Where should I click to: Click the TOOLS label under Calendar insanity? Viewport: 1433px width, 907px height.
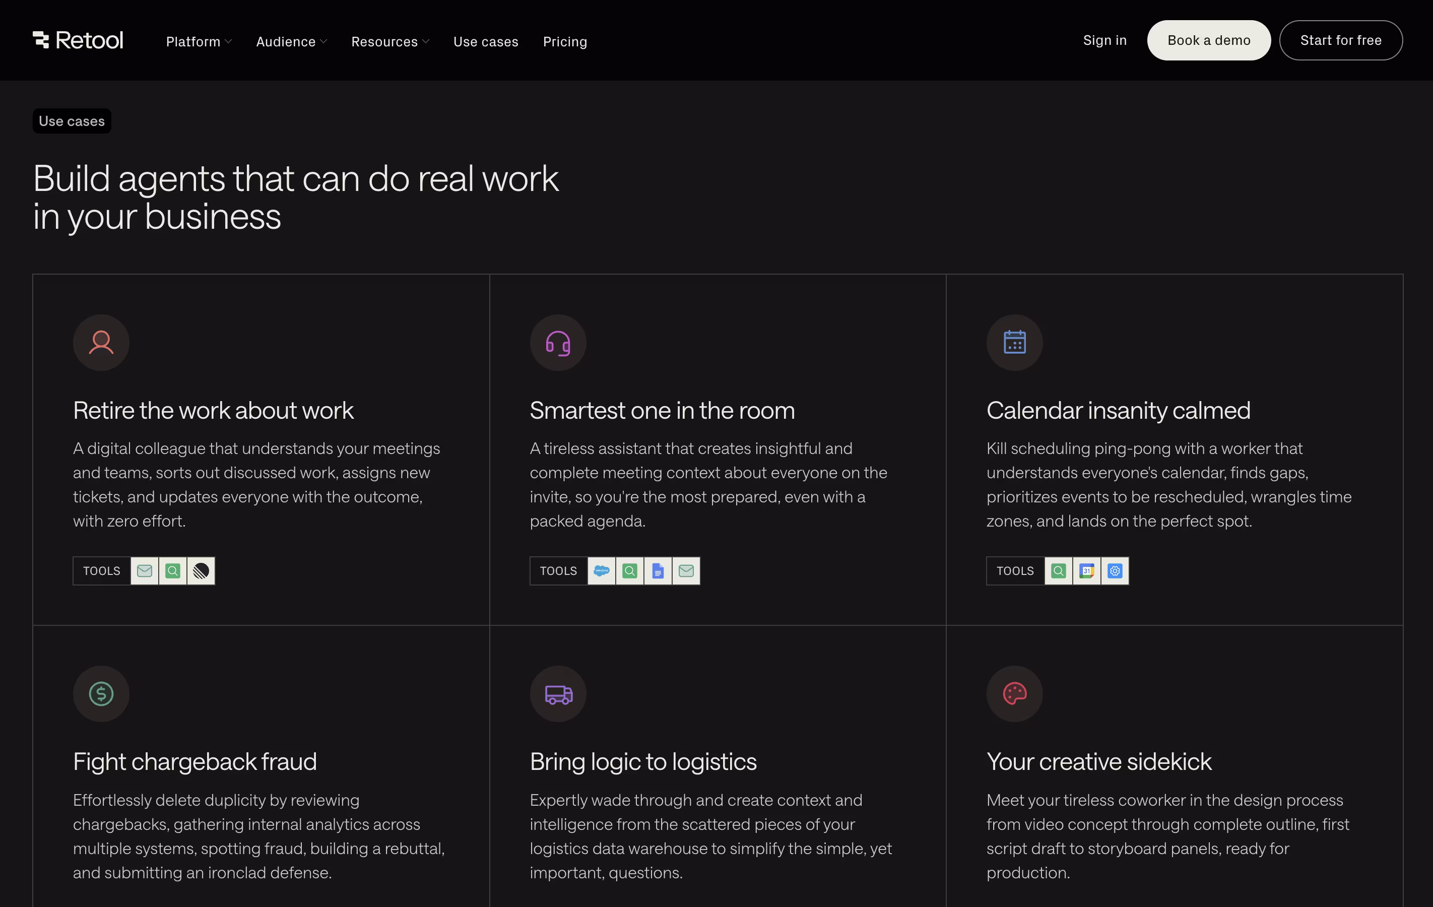[1015, 571]
